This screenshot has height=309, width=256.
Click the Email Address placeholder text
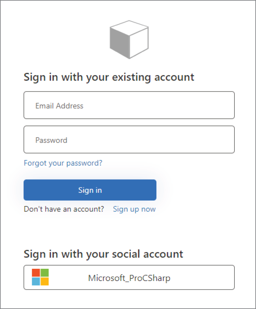59,106
